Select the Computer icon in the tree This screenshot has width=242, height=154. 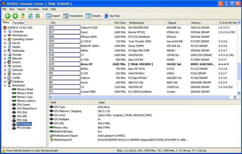click(9, 31)
